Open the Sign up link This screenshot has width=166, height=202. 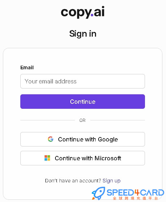click(112, 181)
